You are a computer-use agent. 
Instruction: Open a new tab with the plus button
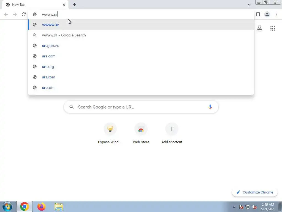74,5
